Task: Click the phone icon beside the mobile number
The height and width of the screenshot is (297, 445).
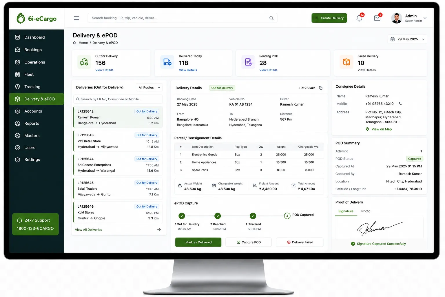Action: pyautogui.click(x=401, y=104)
